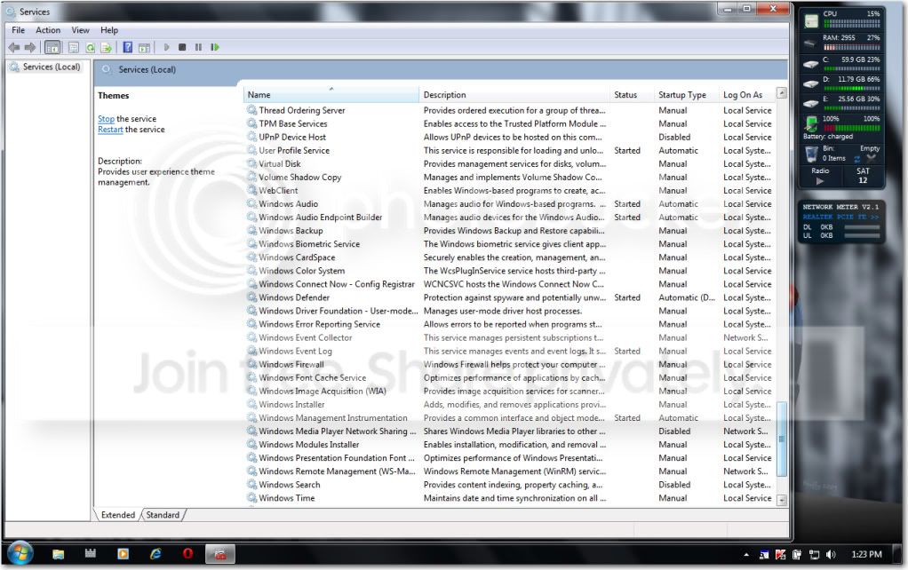908x570 pixels.
Task: Click the Stop Service square toolbar icon
Action: [x=182, y=47]
